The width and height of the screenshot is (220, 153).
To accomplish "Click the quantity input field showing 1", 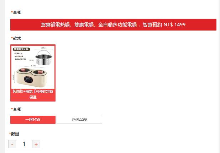I will [24, 144].
